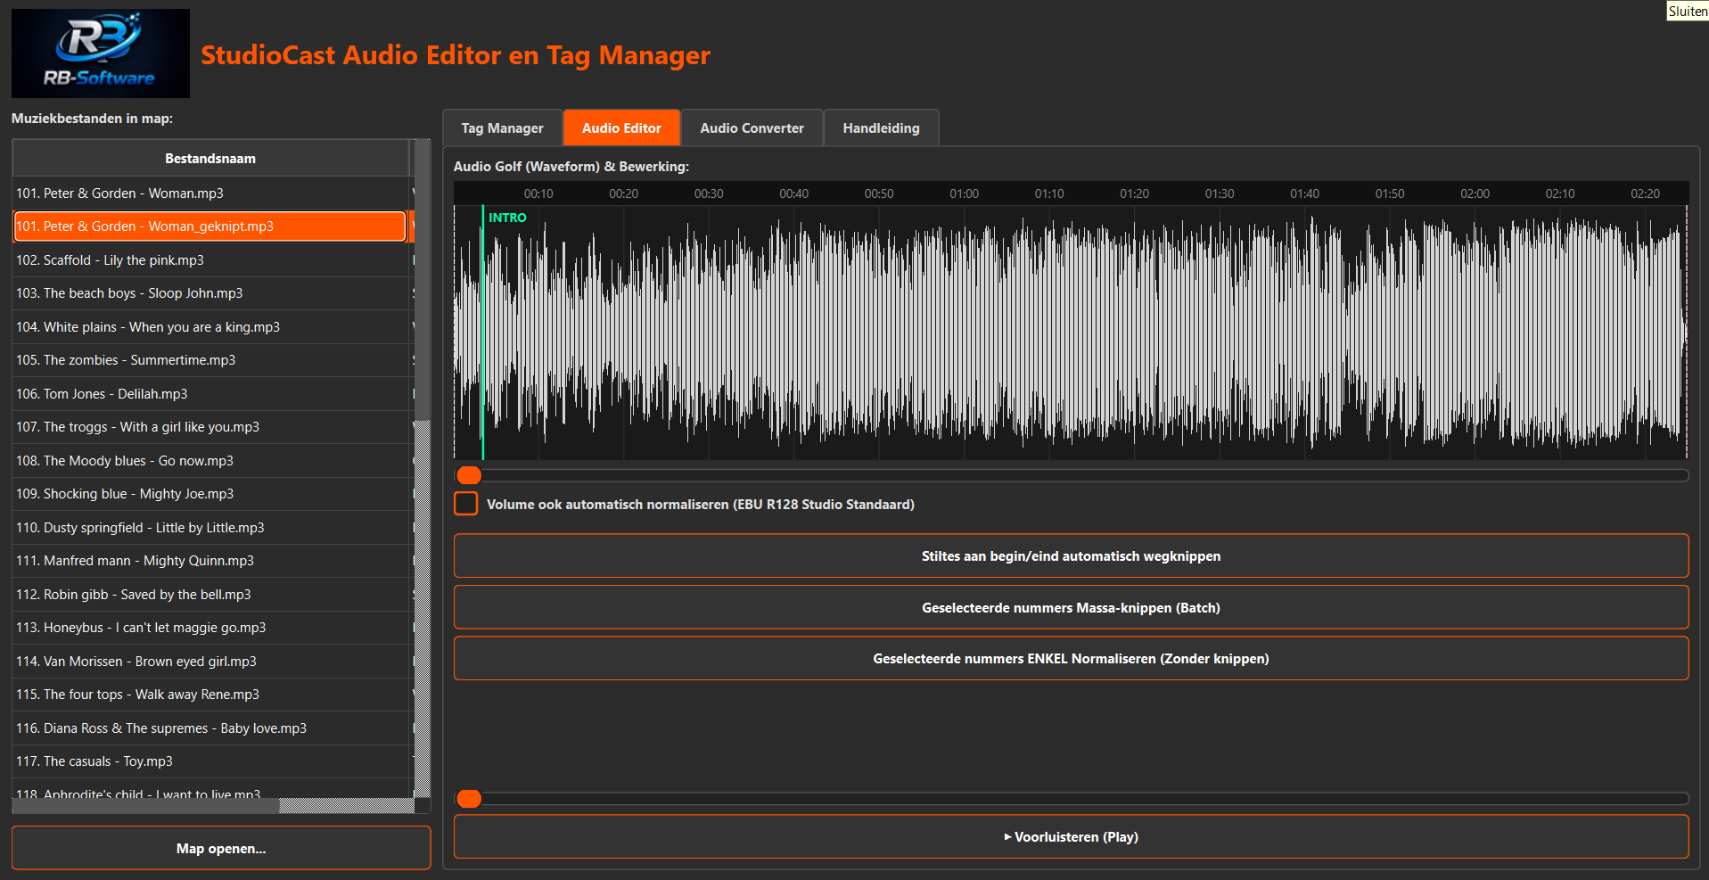This screenshot has height=880, width=1709.
Task: Open the Audio Converter tab
Action: 752,127
